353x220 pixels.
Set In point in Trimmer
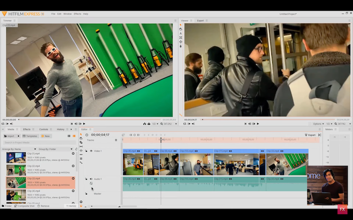pyautogui.click(x=7, y=124)
